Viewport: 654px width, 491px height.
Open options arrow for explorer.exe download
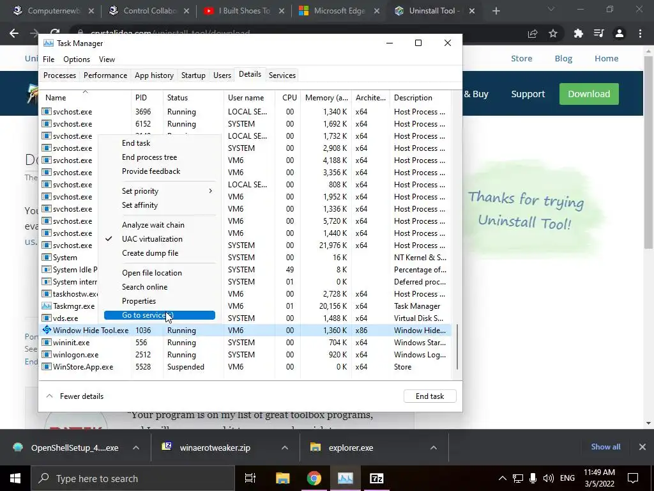[434, 448]
